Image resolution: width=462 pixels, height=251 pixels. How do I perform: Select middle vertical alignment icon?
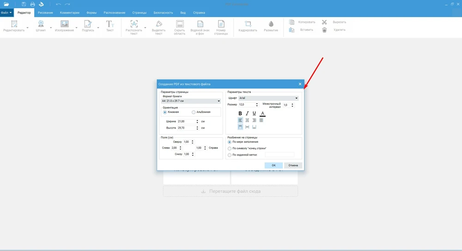click(x=247, y=127)
